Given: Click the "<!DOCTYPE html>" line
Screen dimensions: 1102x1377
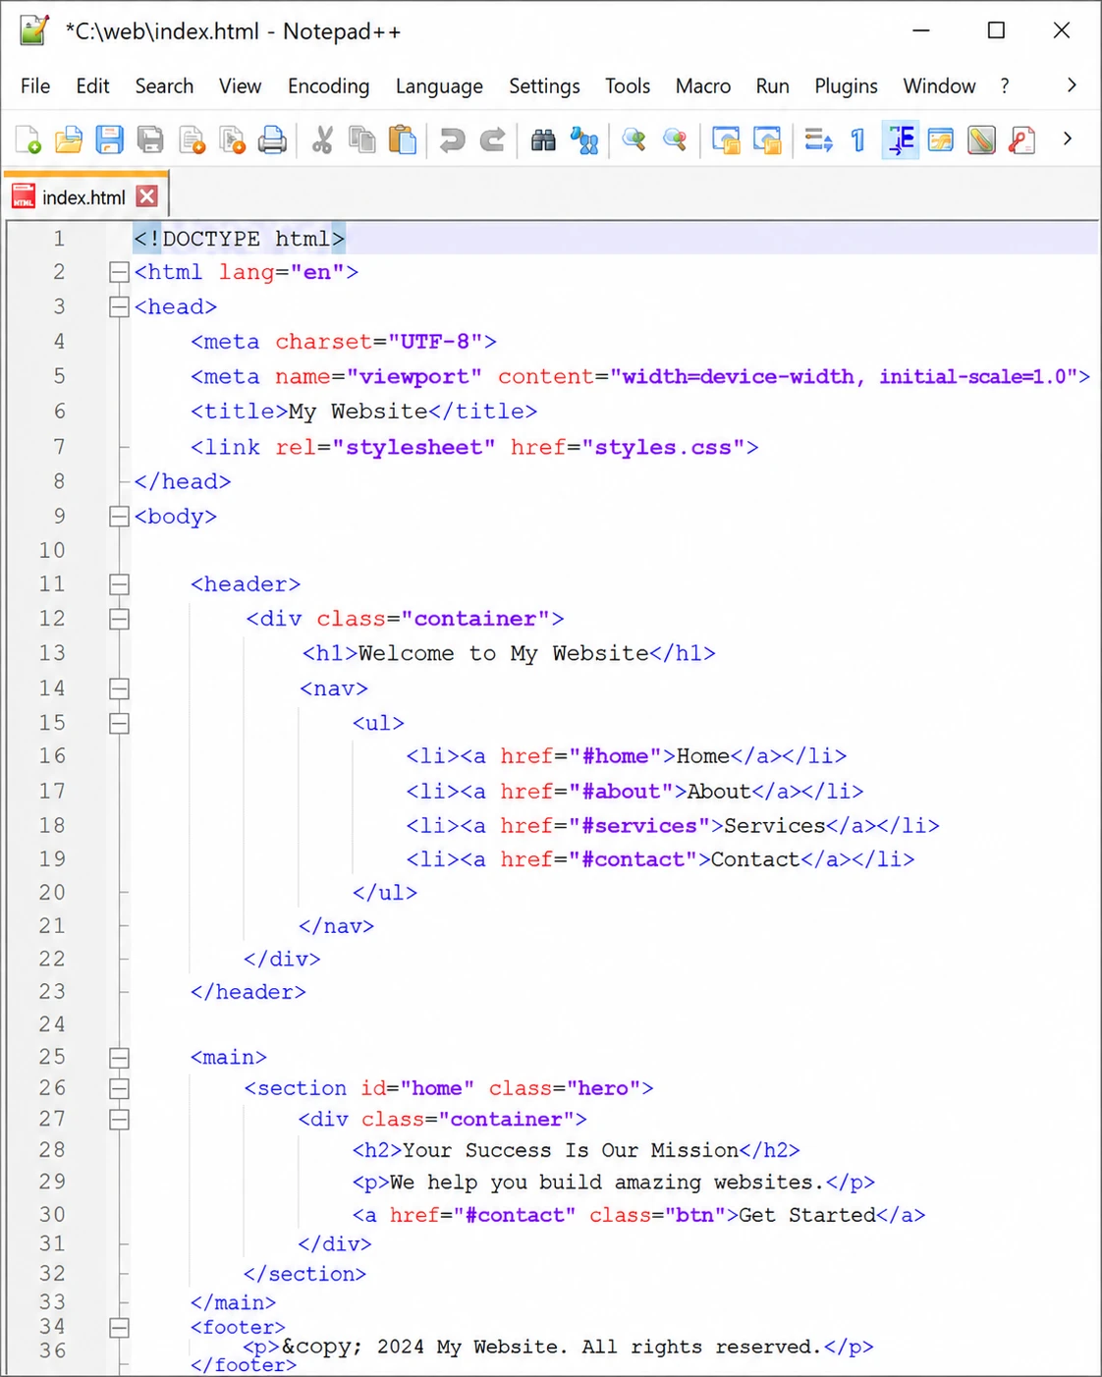Looking at the screenshot, I should click(240, 239).
